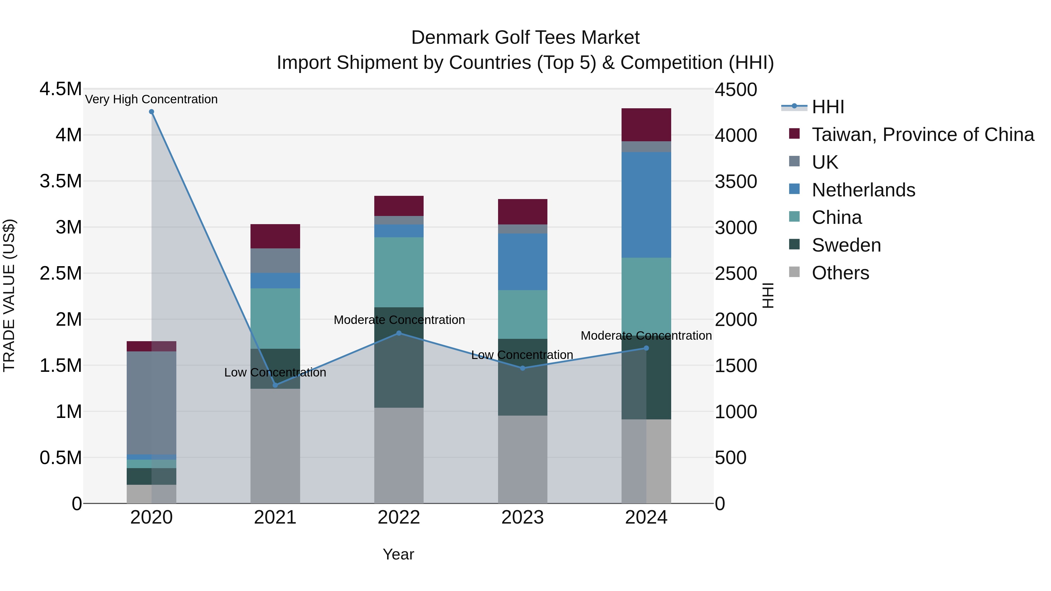Click the 2021 Others bar segment
The height and width of the screenshot is (591, 1051).
275,446
